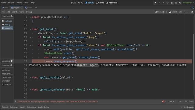The image size is (195, 110).
Task: Collapse the get_input function
Action: click(x=30, y=29)
